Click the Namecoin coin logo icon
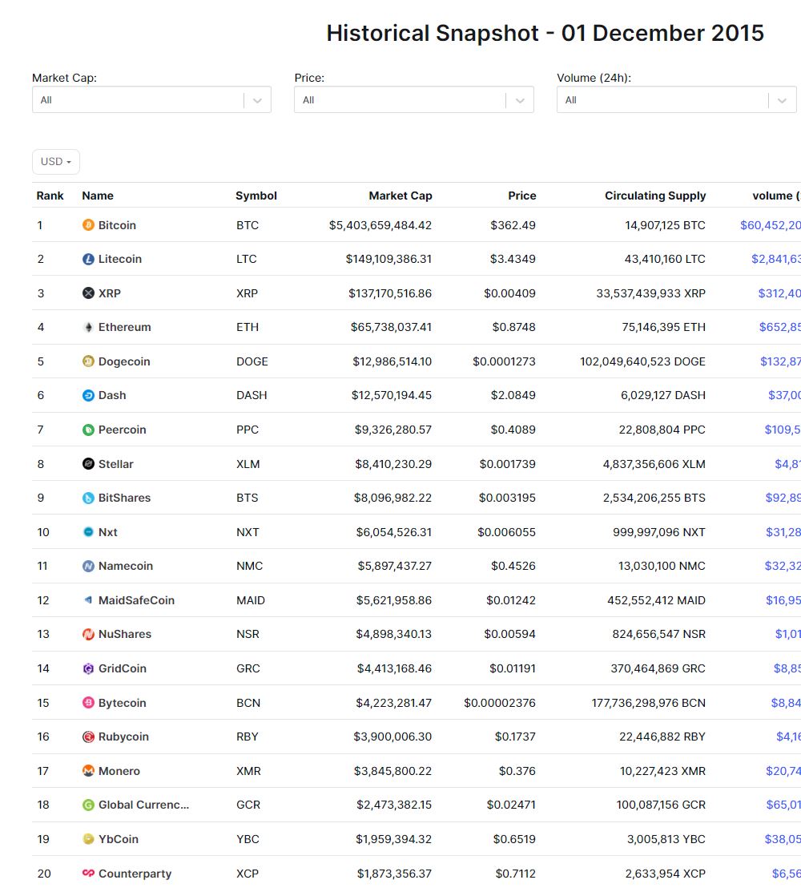The width and height of the screenshot is (801, 888). pyautogui.click(x=88, y=566)
